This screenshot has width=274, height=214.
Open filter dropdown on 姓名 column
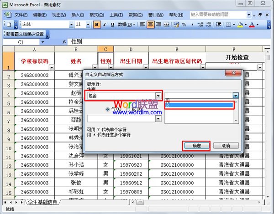coord(95,67)
